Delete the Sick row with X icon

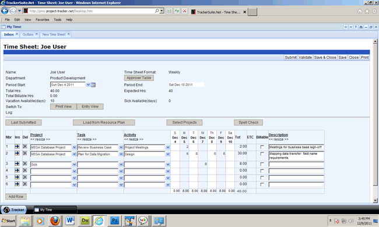(x=25, y=164)
